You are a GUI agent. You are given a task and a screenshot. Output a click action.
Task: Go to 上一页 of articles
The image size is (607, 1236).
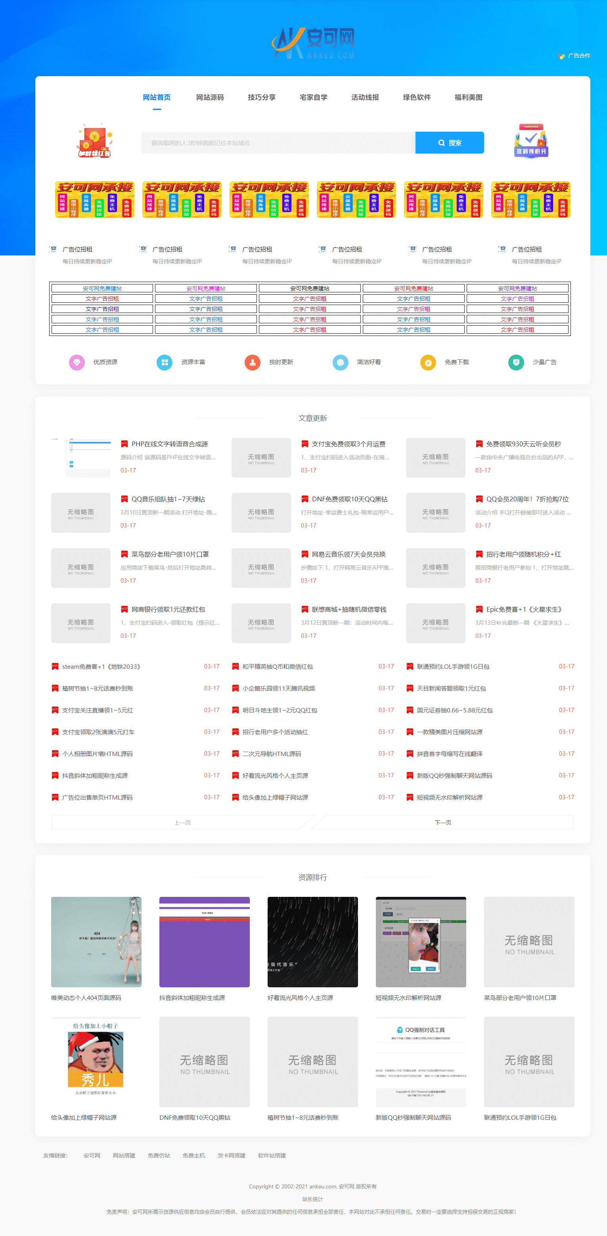183,822
